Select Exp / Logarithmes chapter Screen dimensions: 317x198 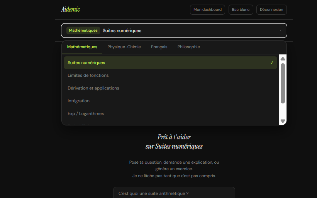click(170, 113)
